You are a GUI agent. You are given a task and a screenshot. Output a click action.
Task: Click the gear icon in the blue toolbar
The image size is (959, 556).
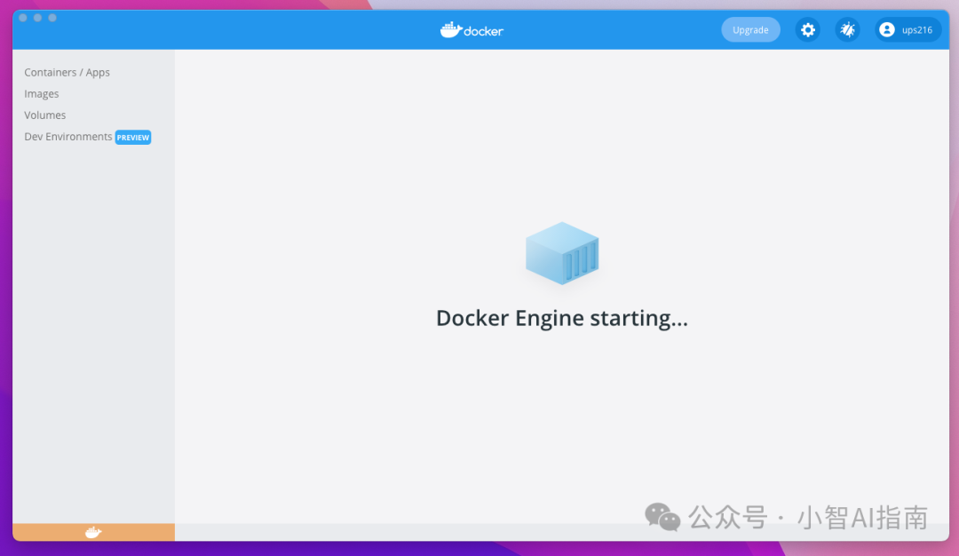pos(807,29)
